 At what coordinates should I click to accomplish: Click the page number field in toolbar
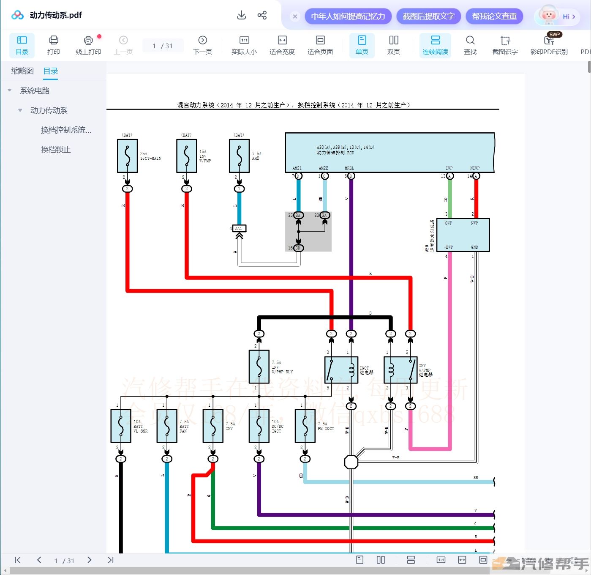[163, 46]
